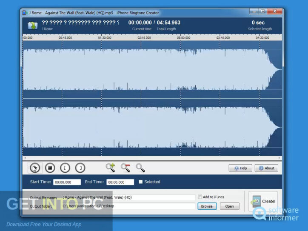The image size is (308, 231).
Task: Click the app icon in title bar
Action: 25,13
